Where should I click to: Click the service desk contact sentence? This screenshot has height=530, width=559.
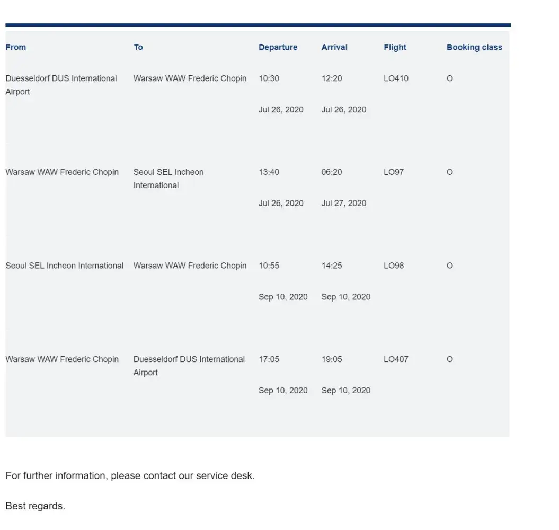point(130,475)
